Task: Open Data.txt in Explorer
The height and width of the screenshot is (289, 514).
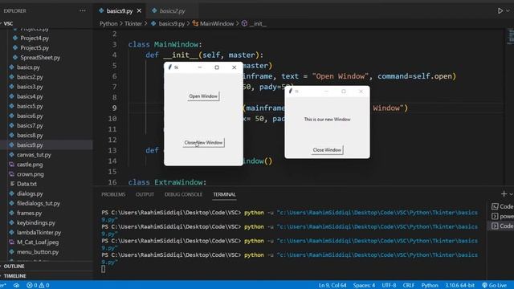Action: click(x=27, y=184)
